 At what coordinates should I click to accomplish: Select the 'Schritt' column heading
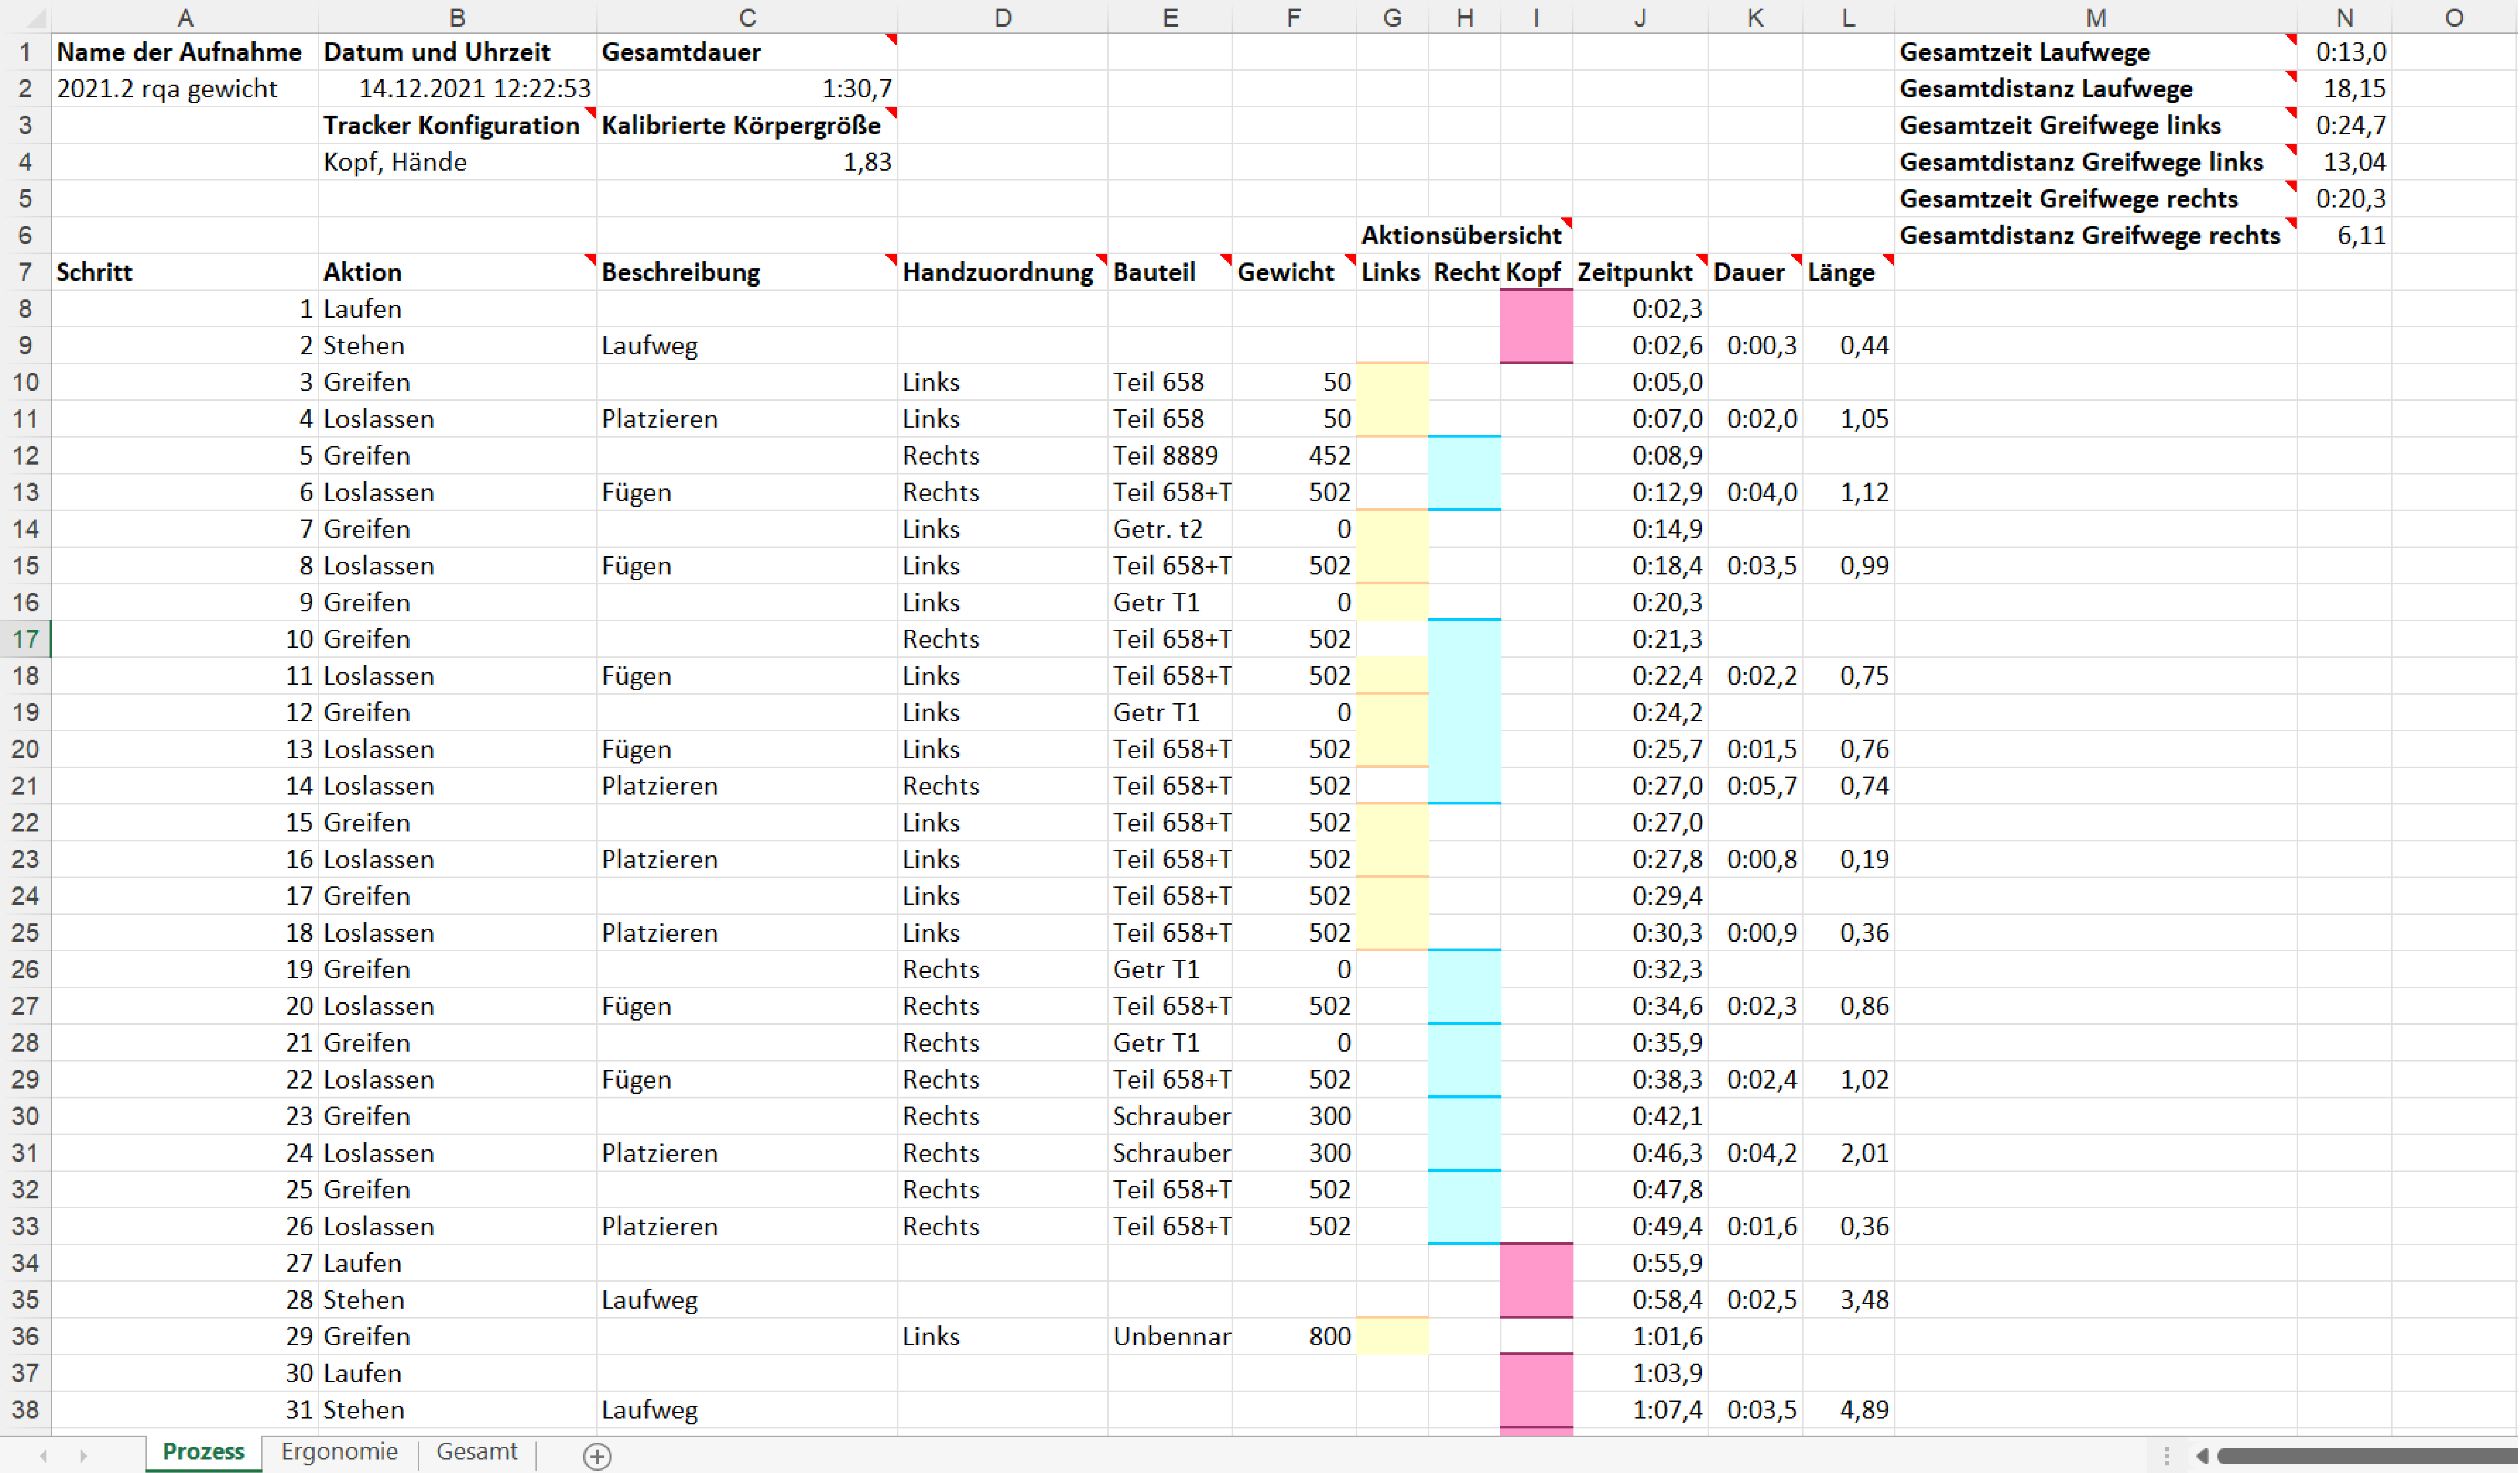185,272
